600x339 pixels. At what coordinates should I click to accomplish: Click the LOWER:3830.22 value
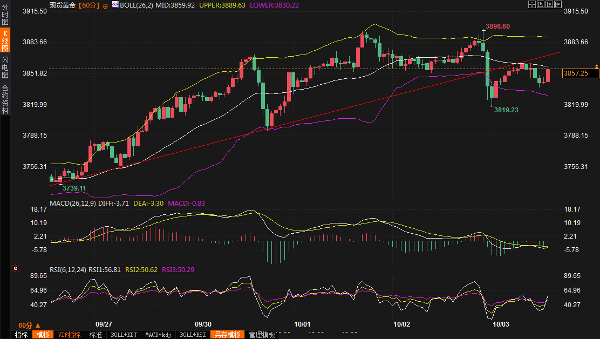274,5
